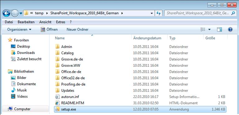
Task: Click the Anwendung type cell
Action: 179,109
